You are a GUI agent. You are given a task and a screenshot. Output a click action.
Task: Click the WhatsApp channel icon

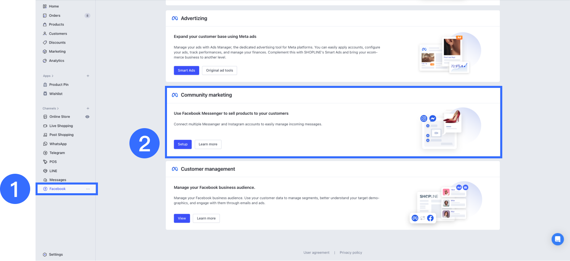[45, 144]
